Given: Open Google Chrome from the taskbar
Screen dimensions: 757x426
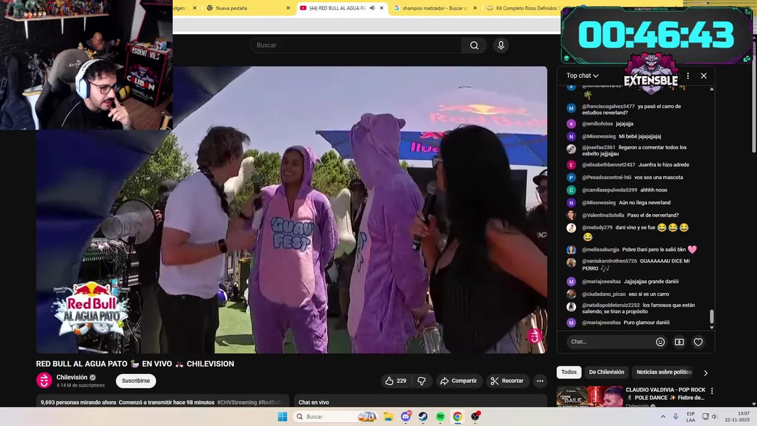Looking at the screenshot, I should 458,417.
